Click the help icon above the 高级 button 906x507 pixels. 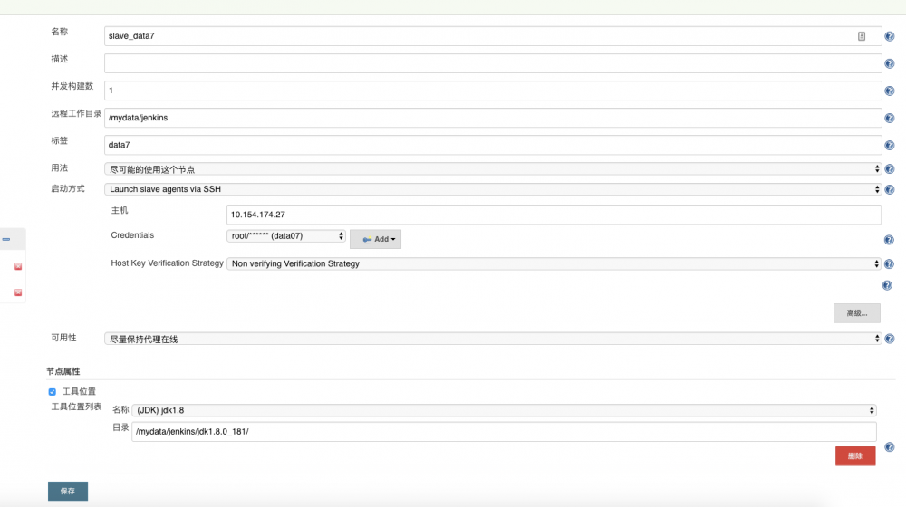[x=887, y=285]
